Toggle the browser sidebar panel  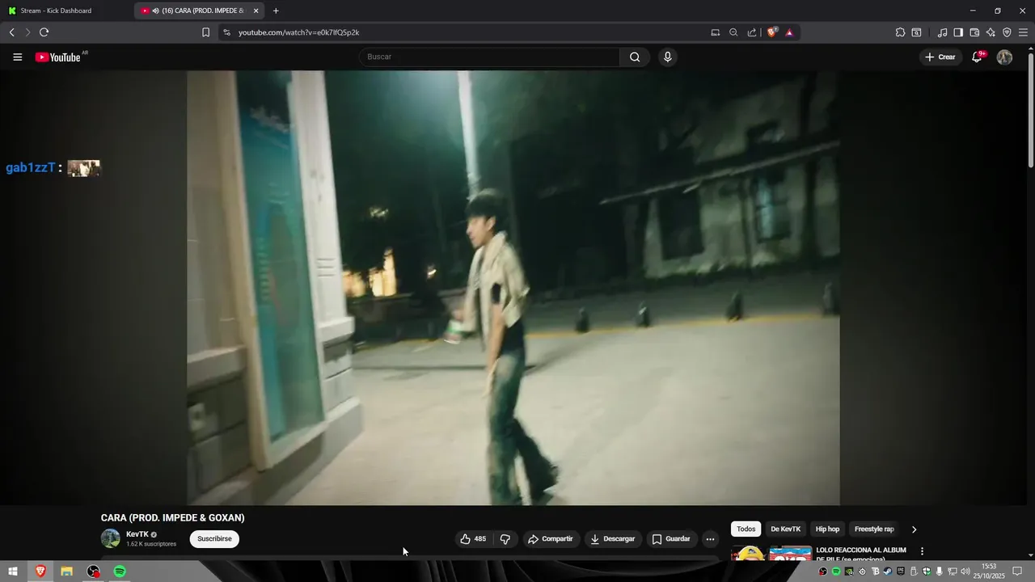958,32
